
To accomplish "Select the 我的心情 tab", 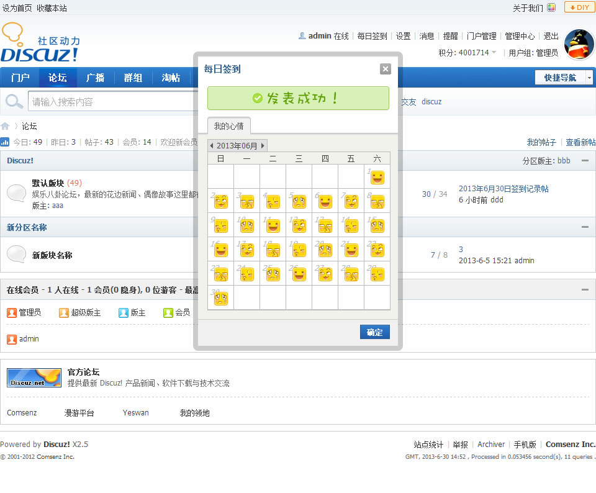I will pyautogui.click(x=229, y=126).
